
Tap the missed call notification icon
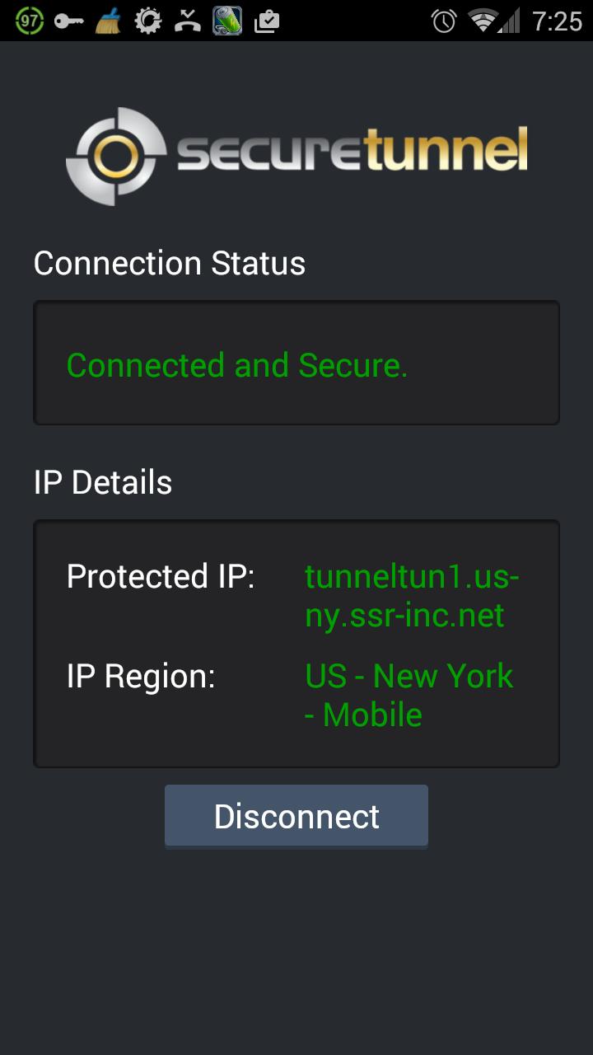click(188, 21)
